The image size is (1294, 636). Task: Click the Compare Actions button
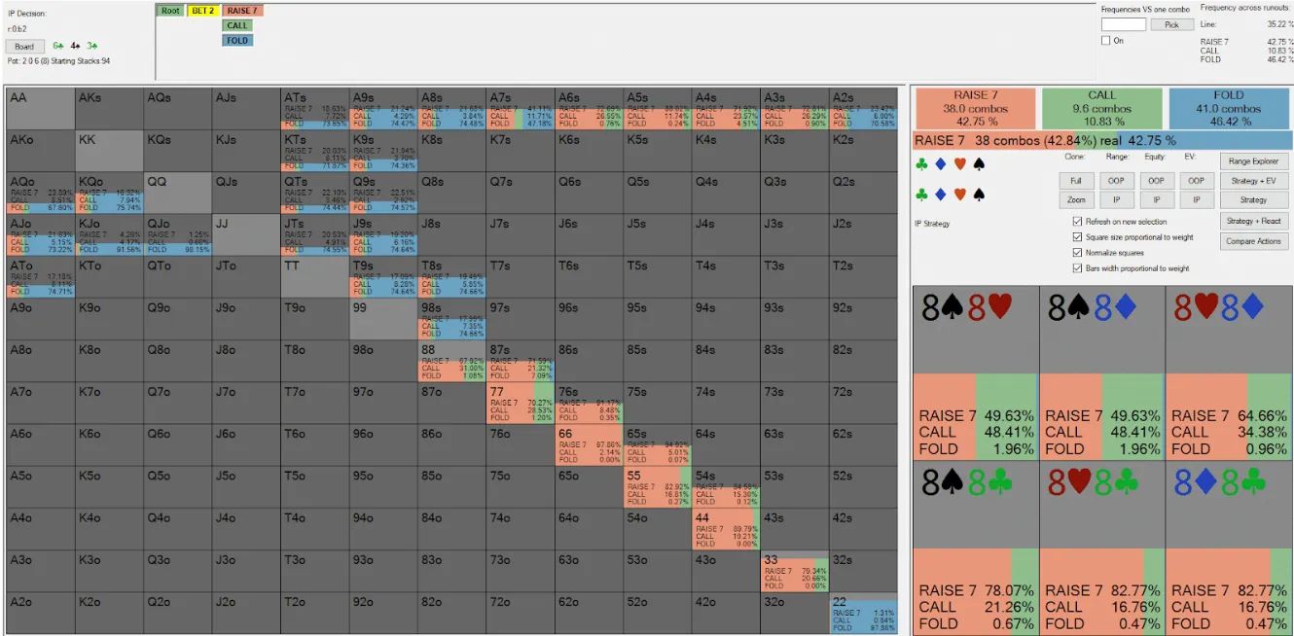click(1253, 241)
